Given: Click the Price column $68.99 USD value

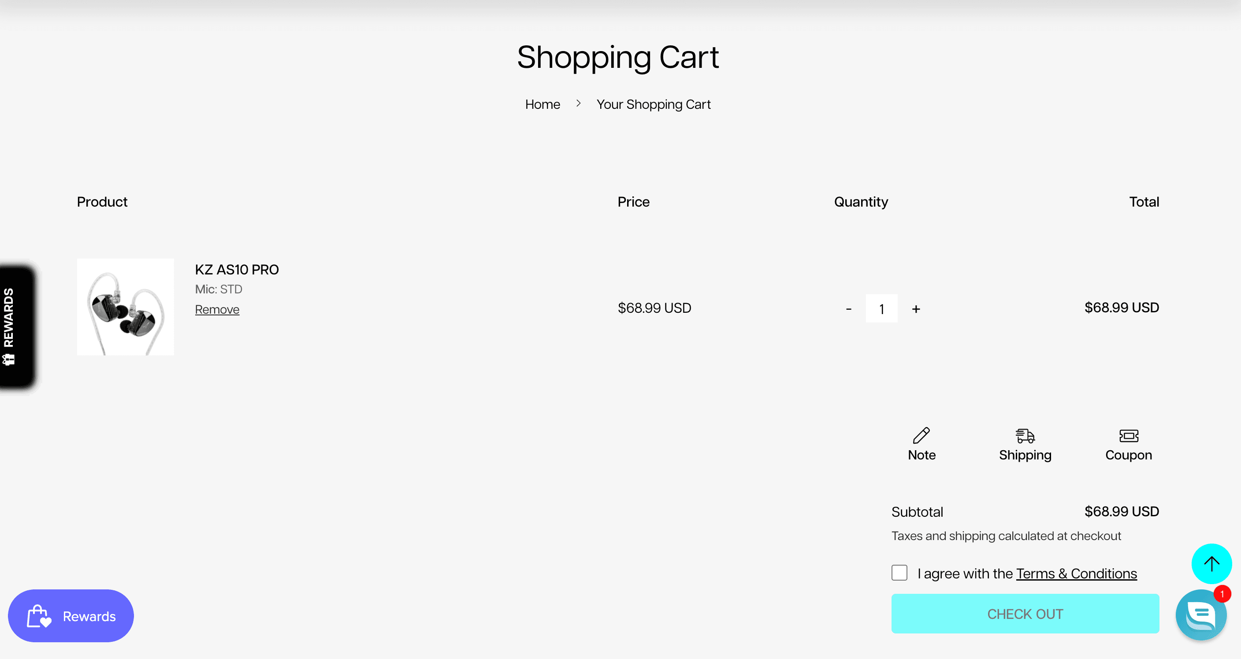Looking at the screenshot, I should click(x=654, y=308).
